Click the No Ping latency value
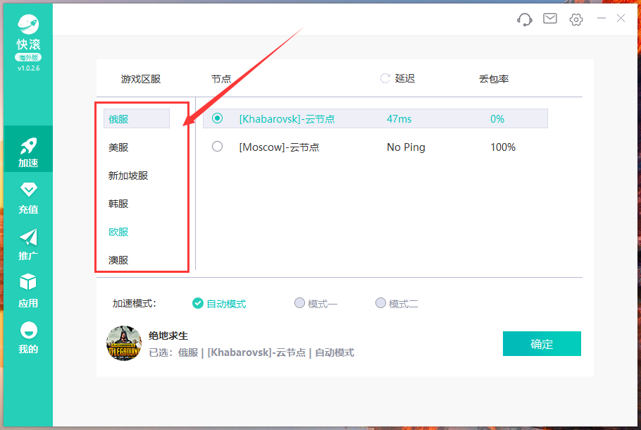 406,147
